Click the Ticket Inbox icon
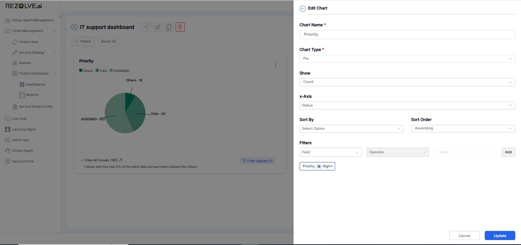This screenshot has width=521, height=245. 15,42
